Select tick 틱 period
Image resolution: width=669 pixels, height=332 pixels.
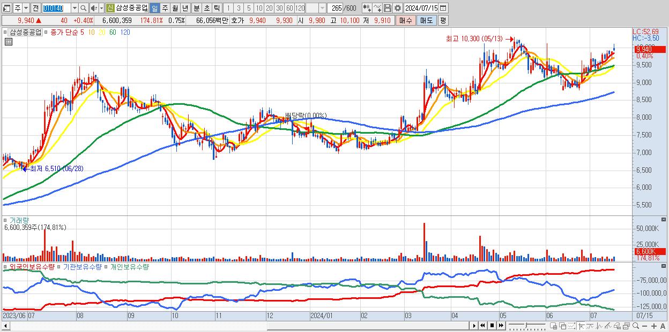[217, 9]
